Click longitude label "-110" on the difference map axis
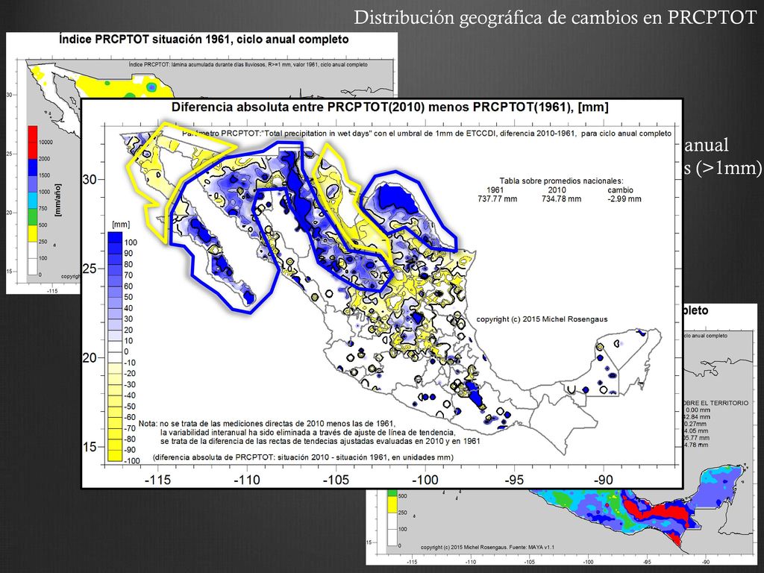 [x=247, y=480]
